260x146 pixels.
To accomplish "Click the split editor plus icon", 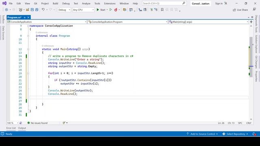I will [x=251, y=22].
